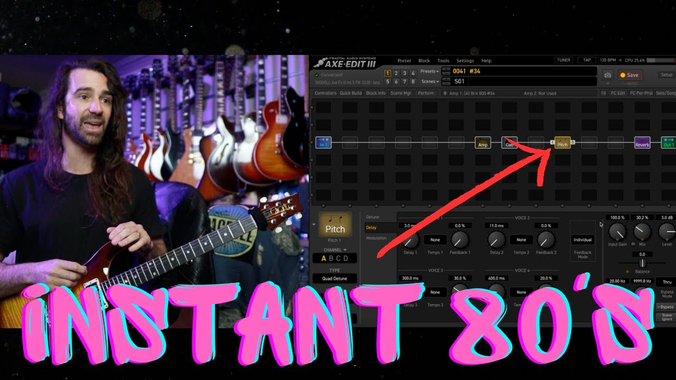Viewport: 676px width, 380px height.
Task: Open the Presets dropdown
Action: tap(430, 71)
